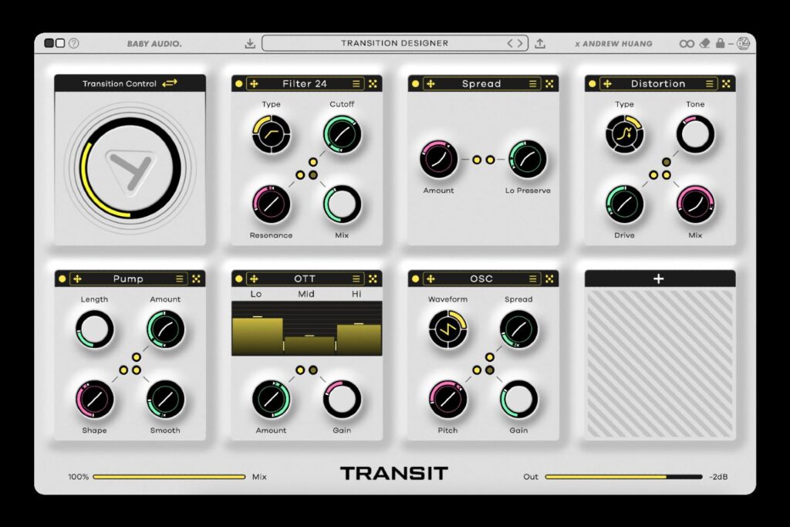Open the OTT module menu

click(356, 279)
